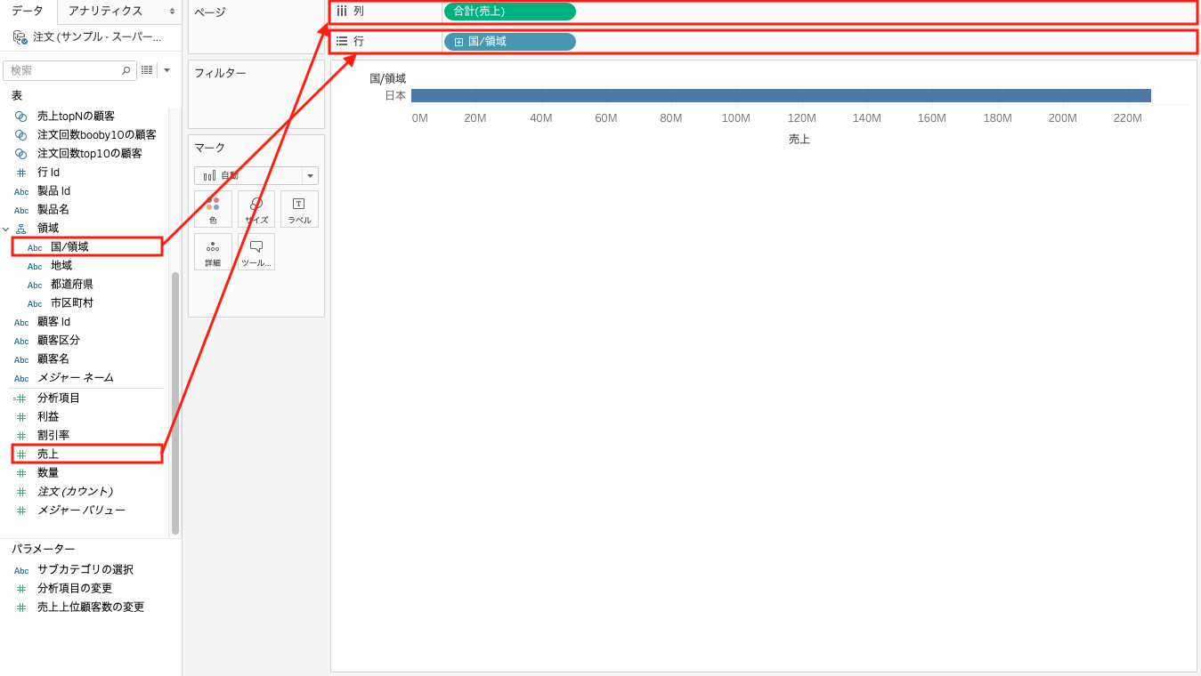Select the 都道府県 field

coord(72,285)
